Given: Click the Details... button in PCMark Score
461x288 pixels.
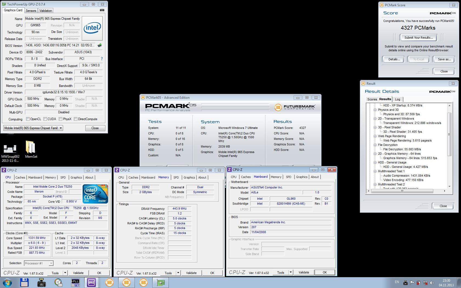Looking at the screenshot, I should point(394,59).
